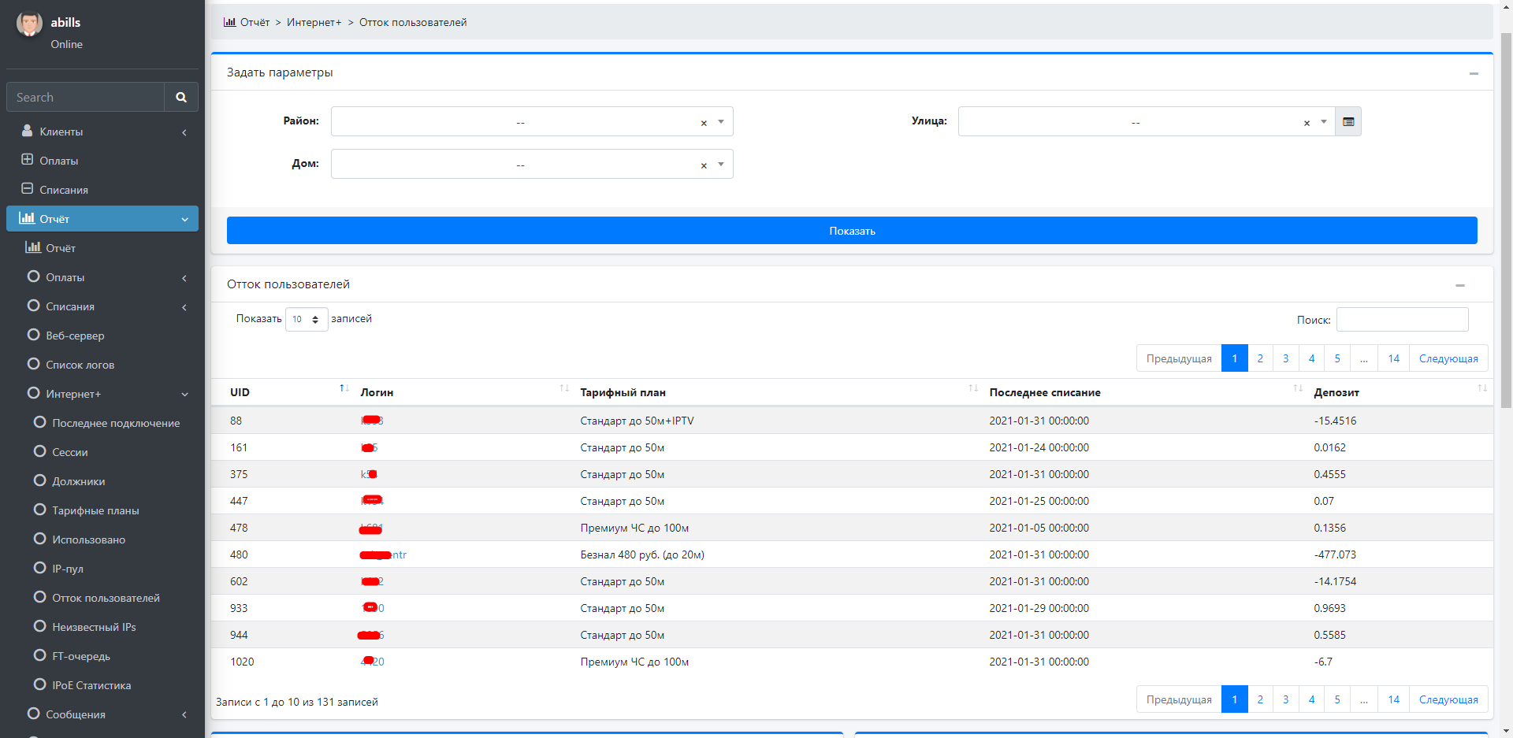Click tariff cell 'Стандарт до 50м+IPTV'
The image size is (1513, 738).
pyautogui.click(x=637, y=421)
